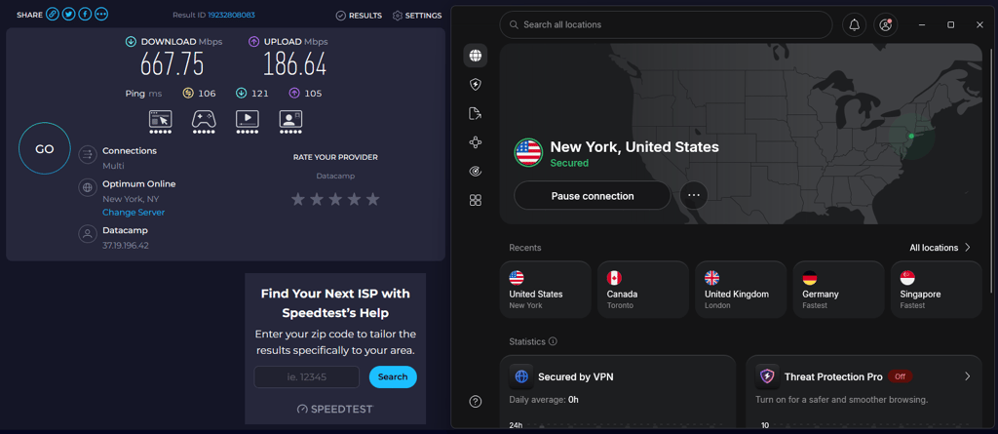Click the Secured by VPN globe icon
The image size is (998, 434).
(x=521, y=376)
